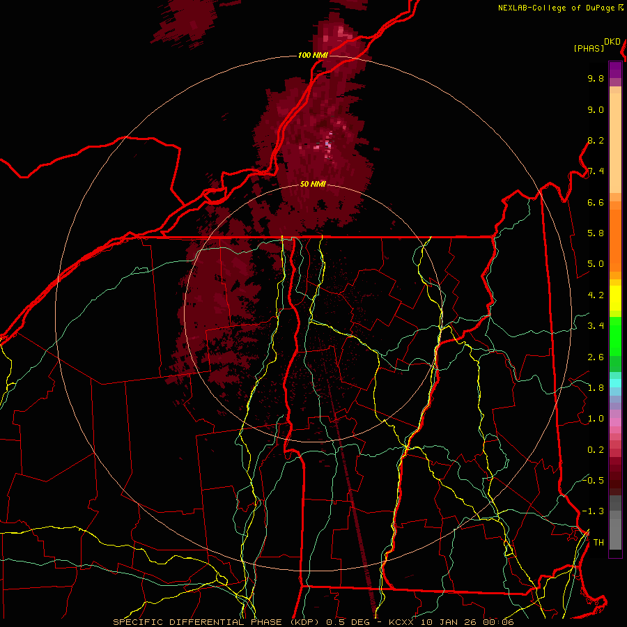Click the 2.6 value on color scale
This screenshot has width=627, height=627.
coord(596,357)
